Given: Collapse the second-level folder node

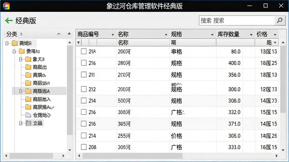Looking at the screenshot, I should click(x=14, y=51).
